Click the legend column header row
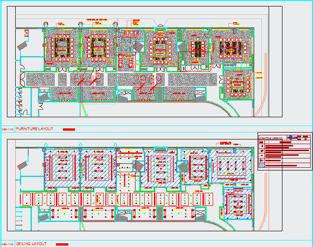The height and width of the screenshot is (247, 313). pos(284,142)
